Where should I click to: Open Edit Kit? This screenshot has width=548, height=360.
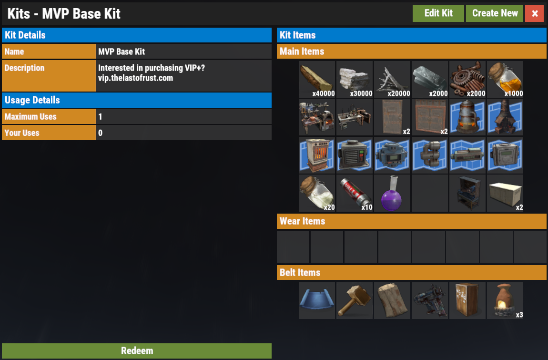[x=438, y=13]
